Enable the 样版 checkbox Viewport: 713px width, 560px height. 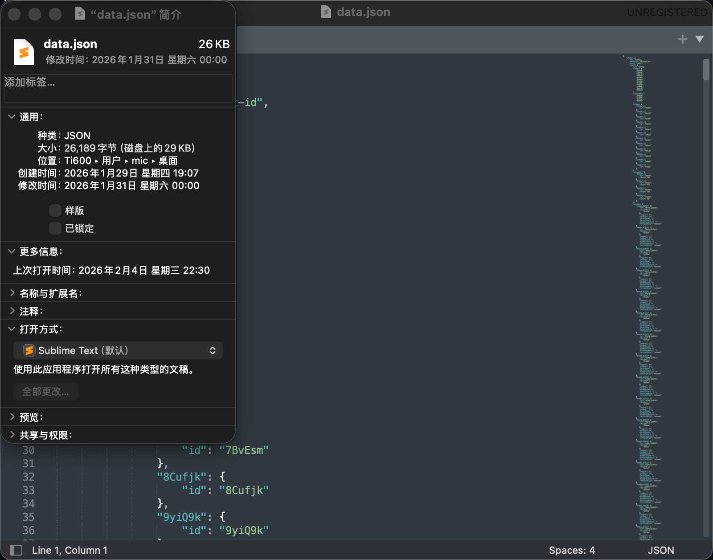[55, 210]
